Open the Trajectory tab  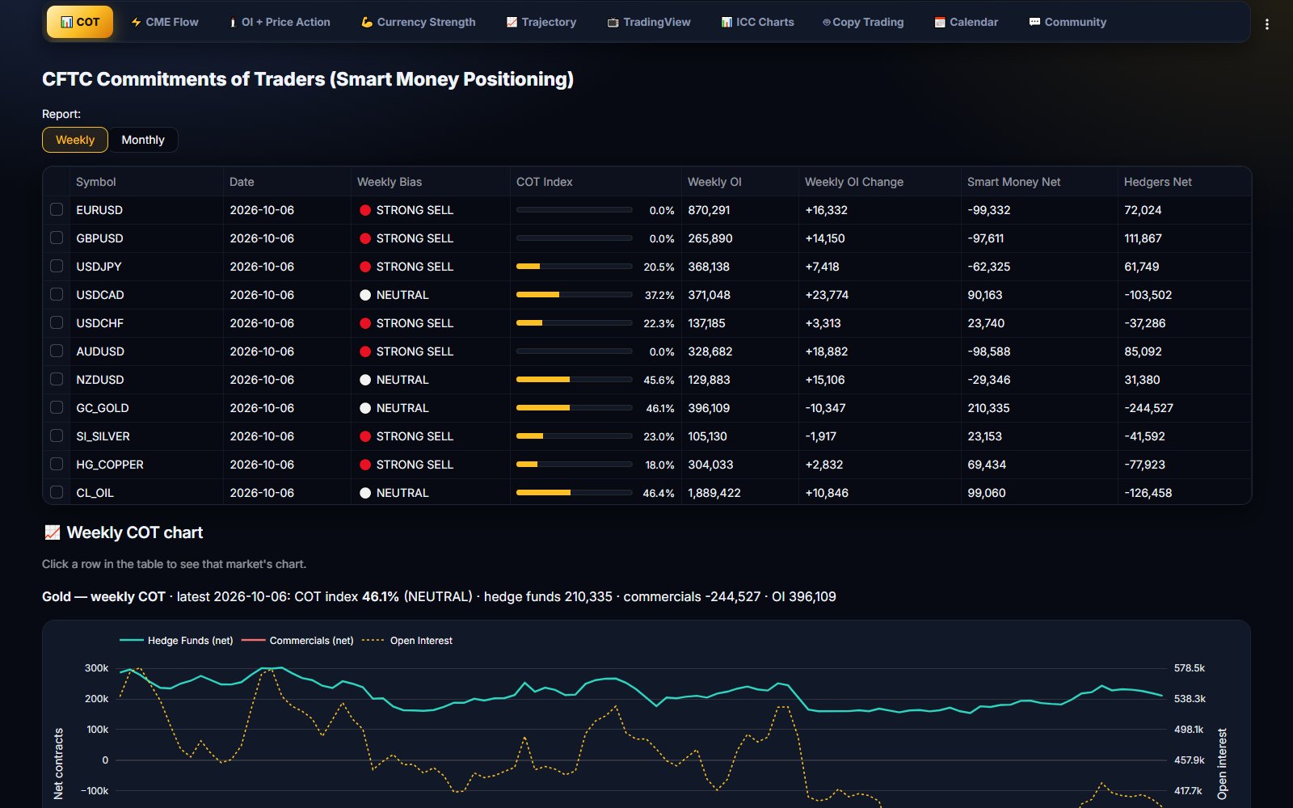[541, 22]
